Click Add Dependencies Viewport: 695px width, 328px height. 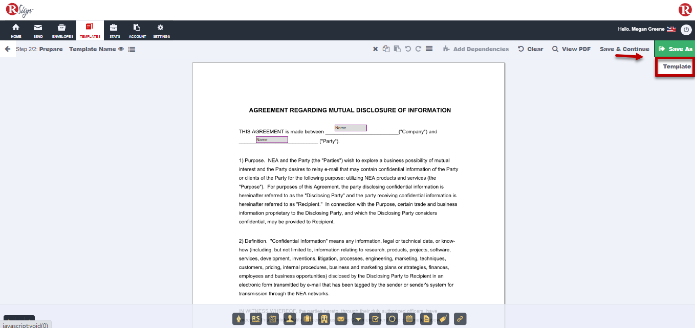[x=476, y=49]
